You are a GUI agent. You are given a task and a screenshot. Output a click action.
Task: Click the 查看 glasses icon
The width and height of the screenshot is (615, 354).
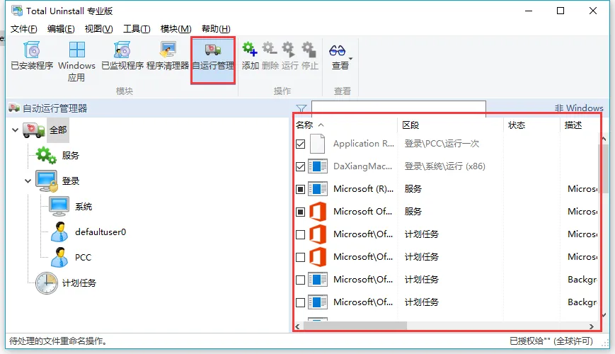338,50
